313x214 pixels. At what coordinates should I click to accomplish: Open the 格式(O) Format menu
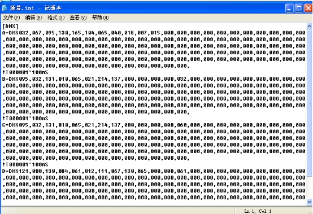tap(56, 18)
